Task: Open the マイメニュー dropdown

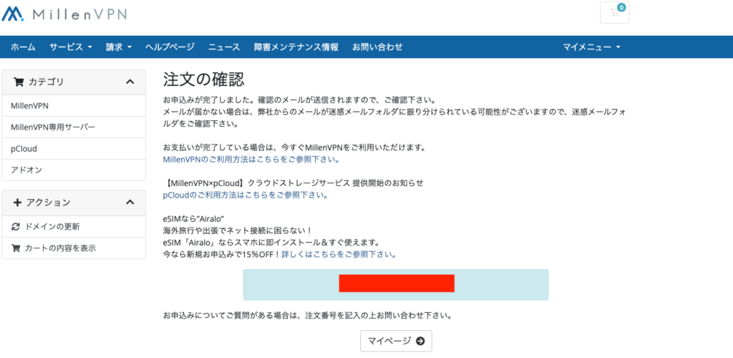Action: [591, 47]
